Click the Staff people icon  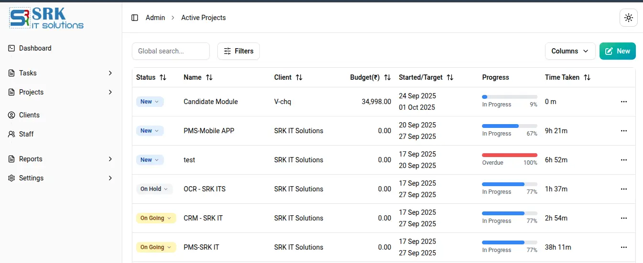[x=11, y=134]
